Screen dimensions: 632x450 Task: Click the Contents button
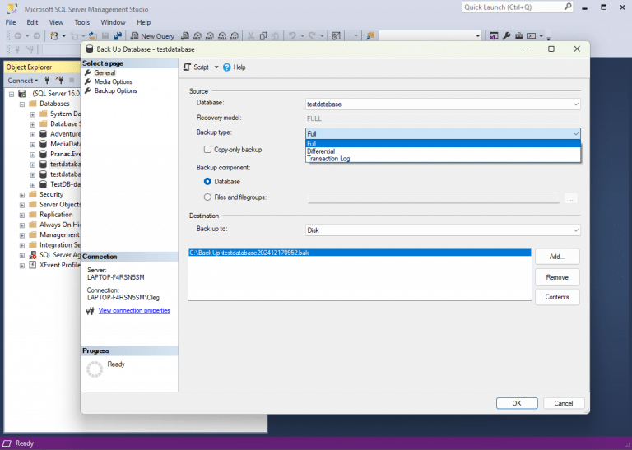557,297
